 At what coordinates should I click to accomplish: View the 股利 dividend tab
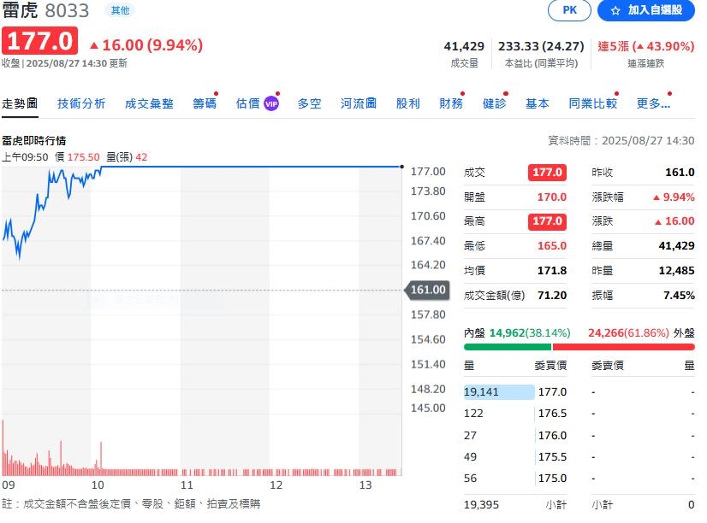coord(408,103)
